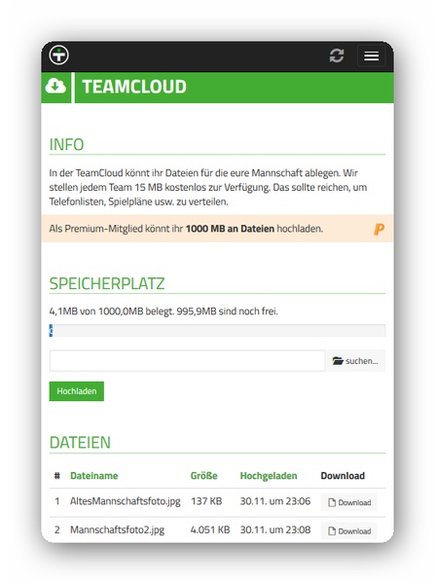Download AltesMannschaftsfoto.jpg
Viewport: 435px width, 584px height.
tap(349, 502)
